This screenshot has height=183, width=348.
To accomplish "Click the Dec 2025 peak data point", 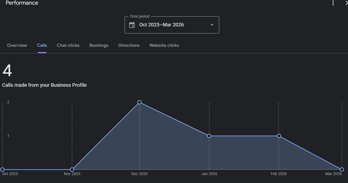I will 139,102.
